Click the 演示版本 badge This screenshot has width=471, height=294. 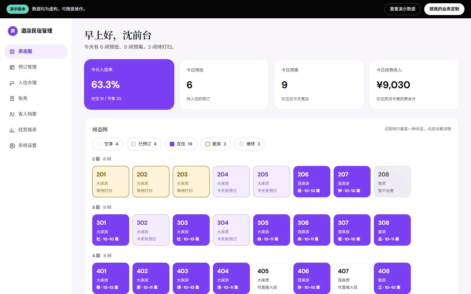[18, 9]
